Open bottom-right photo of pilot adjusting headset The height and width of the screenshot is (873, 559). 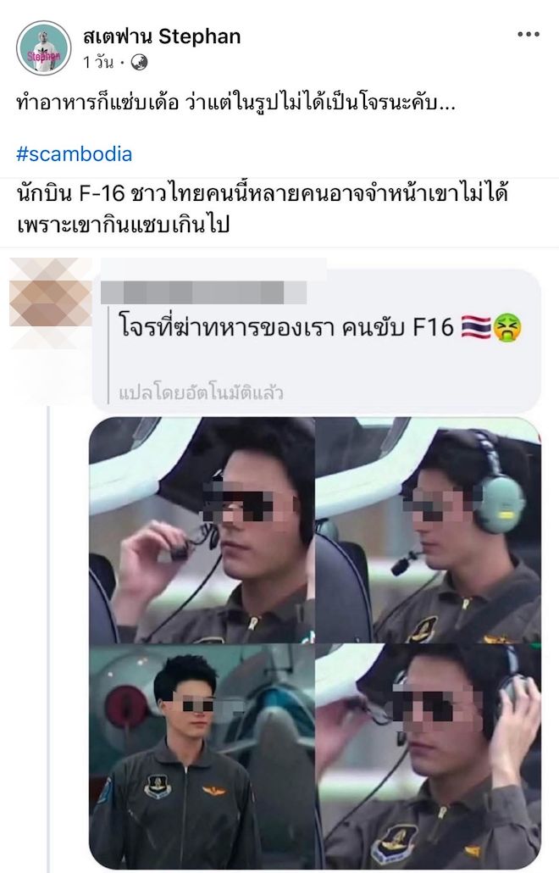click(x=429, y=756)
